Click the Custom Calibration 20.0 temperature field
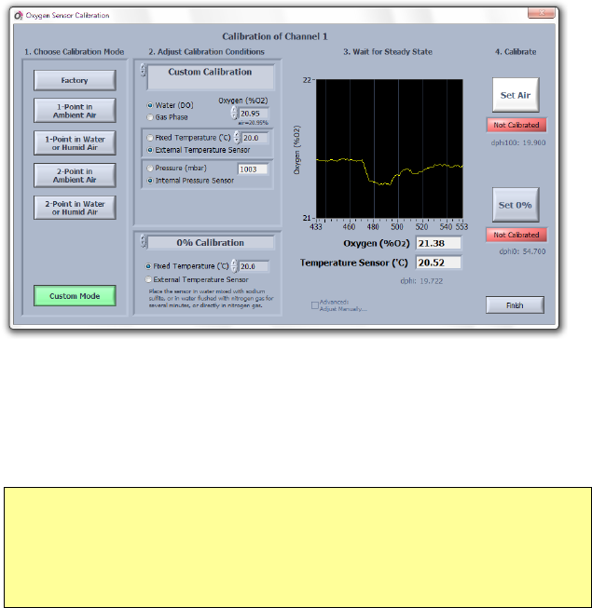 [x=255, y=138]
